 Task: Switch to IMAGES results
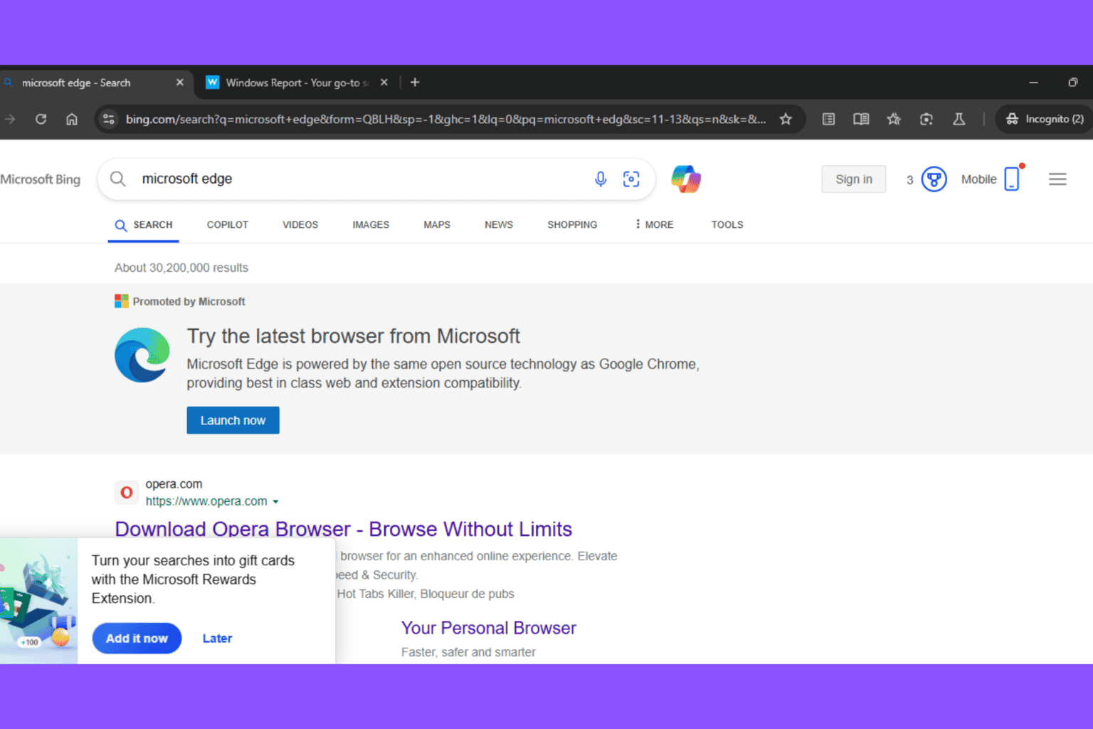(371, 225)
